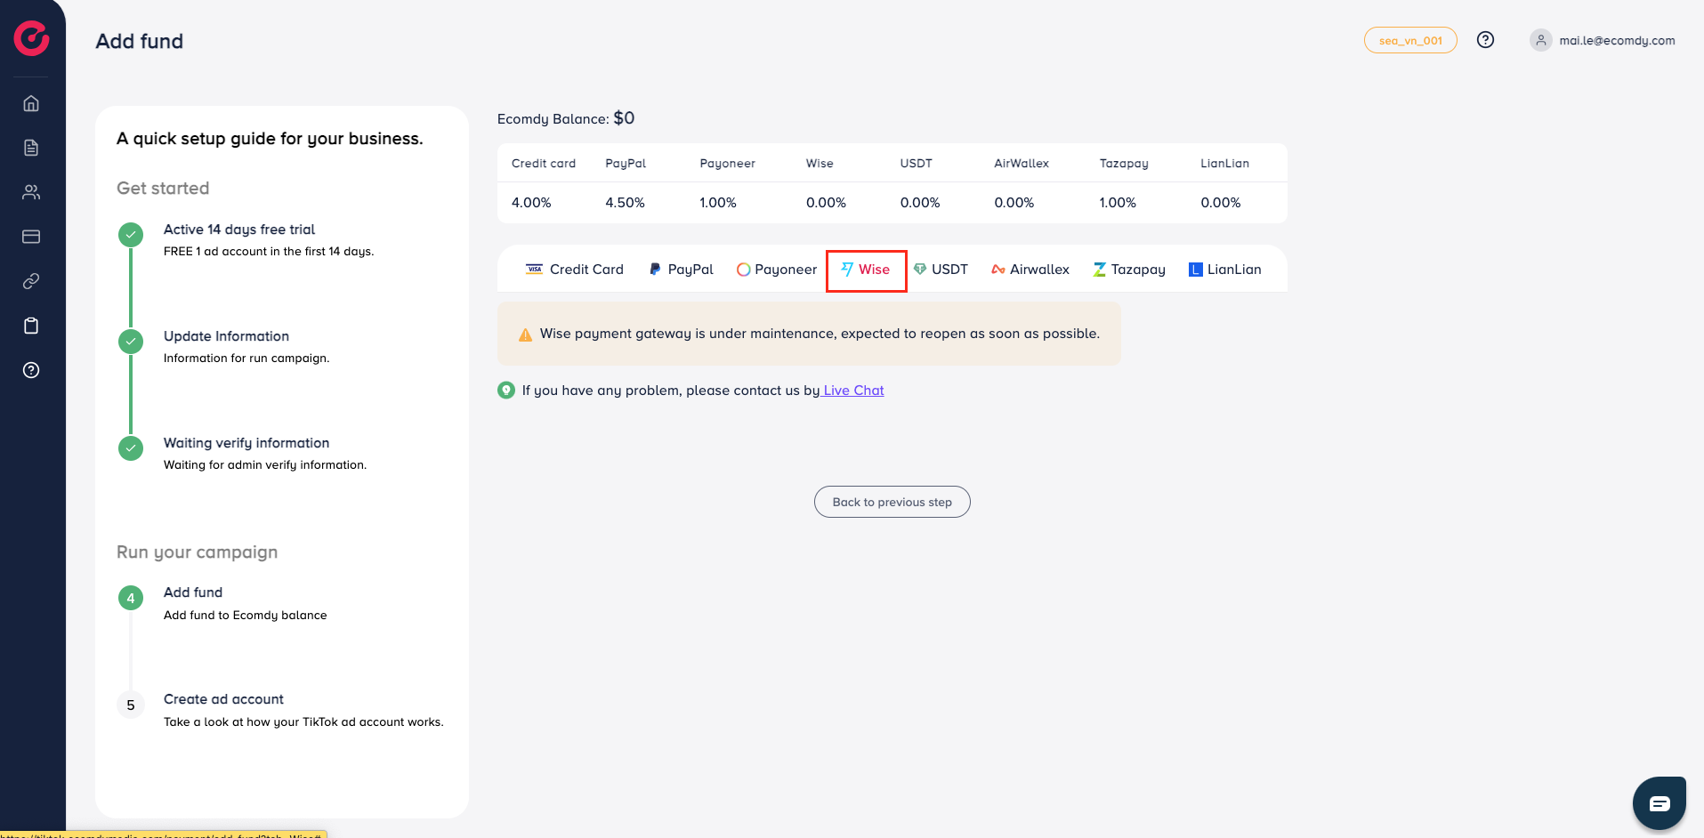Switch to the LianLian tab

[x=1224, y=270]
